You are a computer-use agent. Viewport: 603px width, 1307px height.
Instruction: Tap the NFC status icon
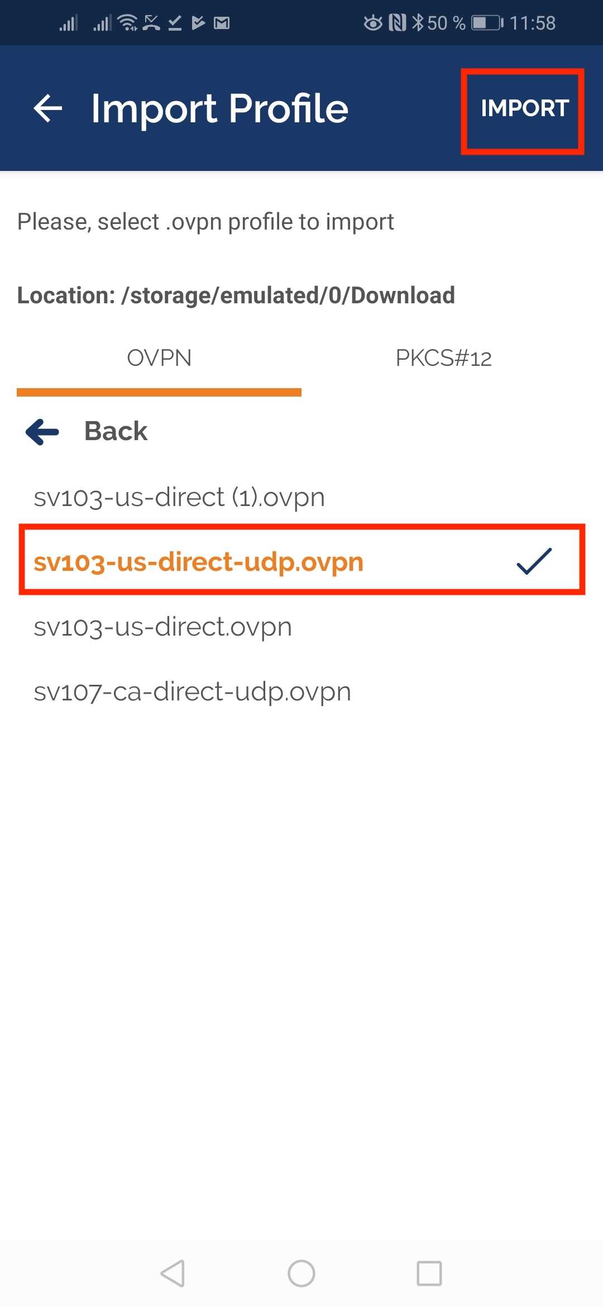[x=397, y=22]
